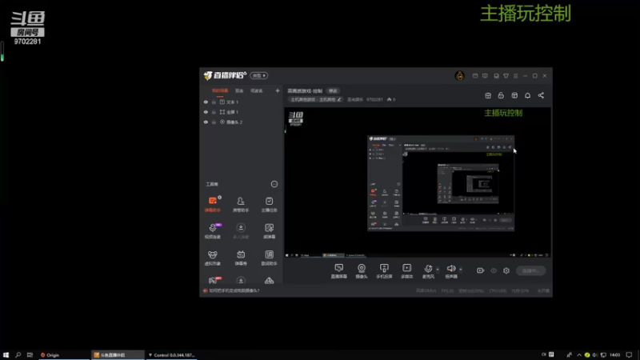This screenshot has height=360, width=640.
Task: Click the CPU usage readout in the status bar
Action: [498, 291]
